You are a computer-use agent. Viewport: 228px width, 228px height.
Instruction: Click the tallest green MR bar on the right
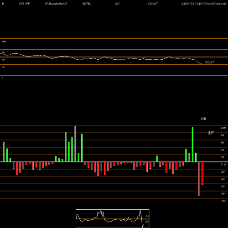192,145
